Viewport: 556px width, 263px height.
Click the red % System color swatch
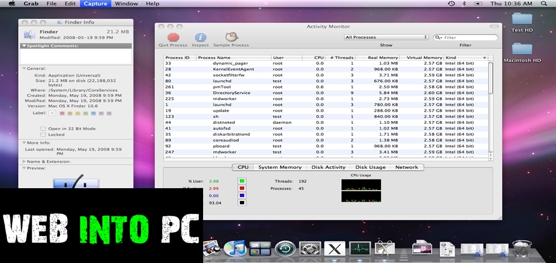(242, 188)
